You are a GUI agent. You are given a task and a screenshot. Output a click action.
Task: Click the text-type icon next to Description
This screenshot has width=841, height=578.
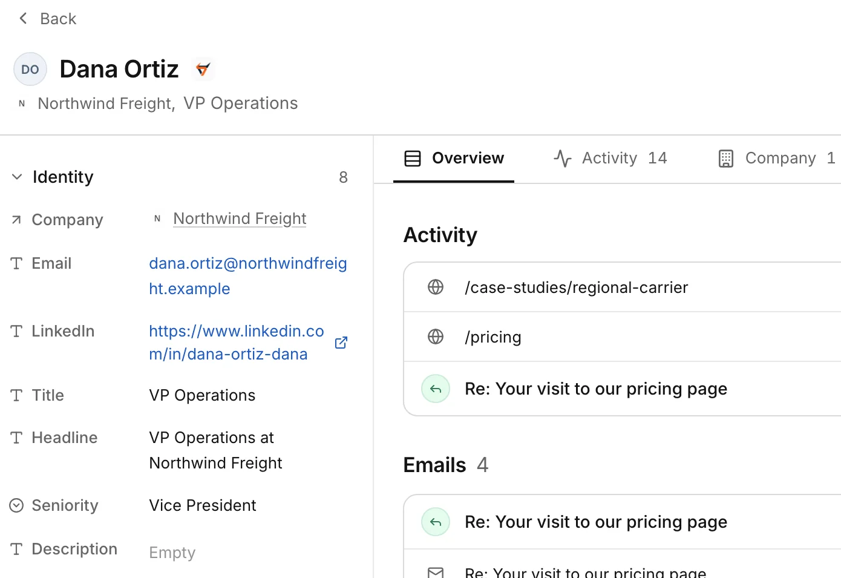(16, 549)
